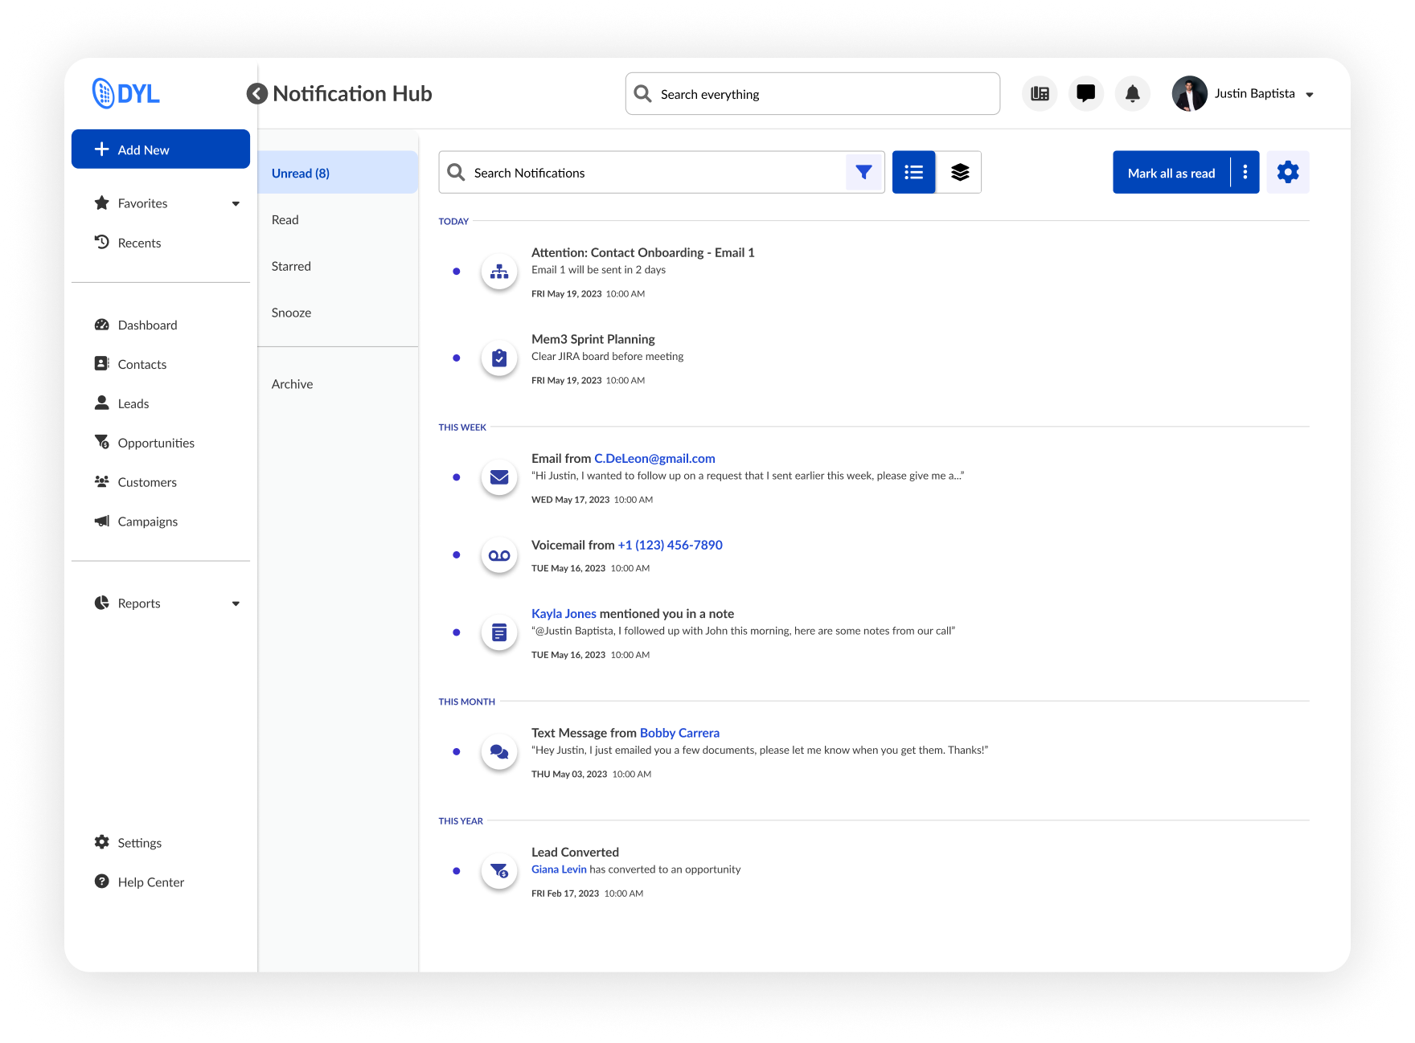Click the notification bell icon

coord(1132,94)
